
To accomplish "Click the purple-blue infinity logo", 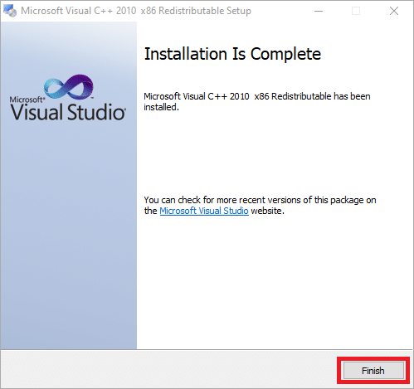I will 69,87.
